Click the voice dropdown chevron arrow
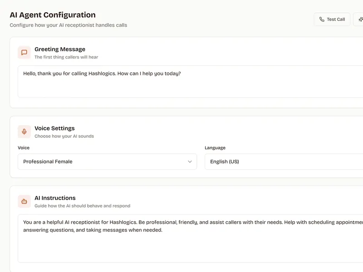This screenshot has width=363, height=272. pos(190,162)
